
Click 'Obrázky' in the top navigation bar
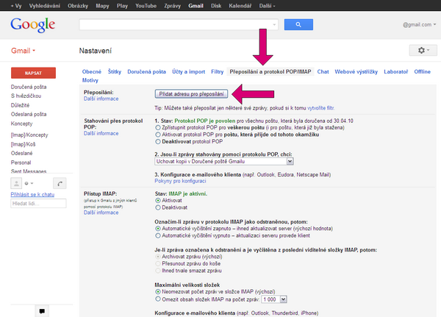(78, 6)
